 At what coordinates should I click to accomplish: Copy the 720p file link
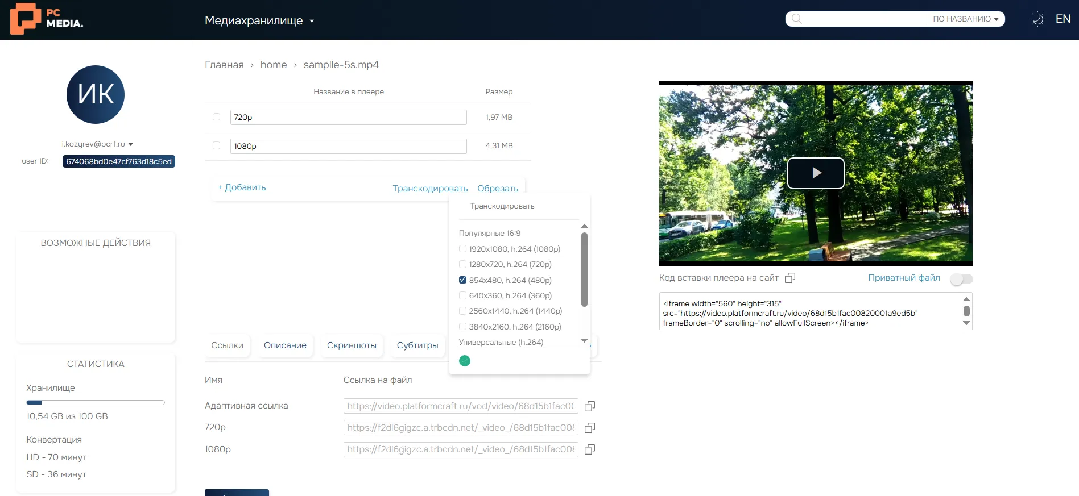590,428
